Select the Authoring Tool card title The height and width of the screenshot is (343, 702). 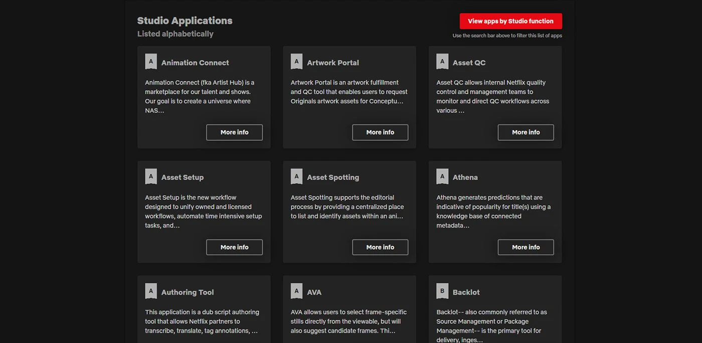(188, 292)
